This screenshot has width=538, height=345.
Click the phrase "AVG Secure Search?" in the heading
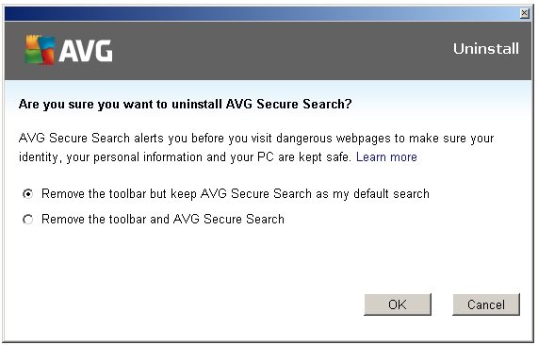[x=289, y=104]
